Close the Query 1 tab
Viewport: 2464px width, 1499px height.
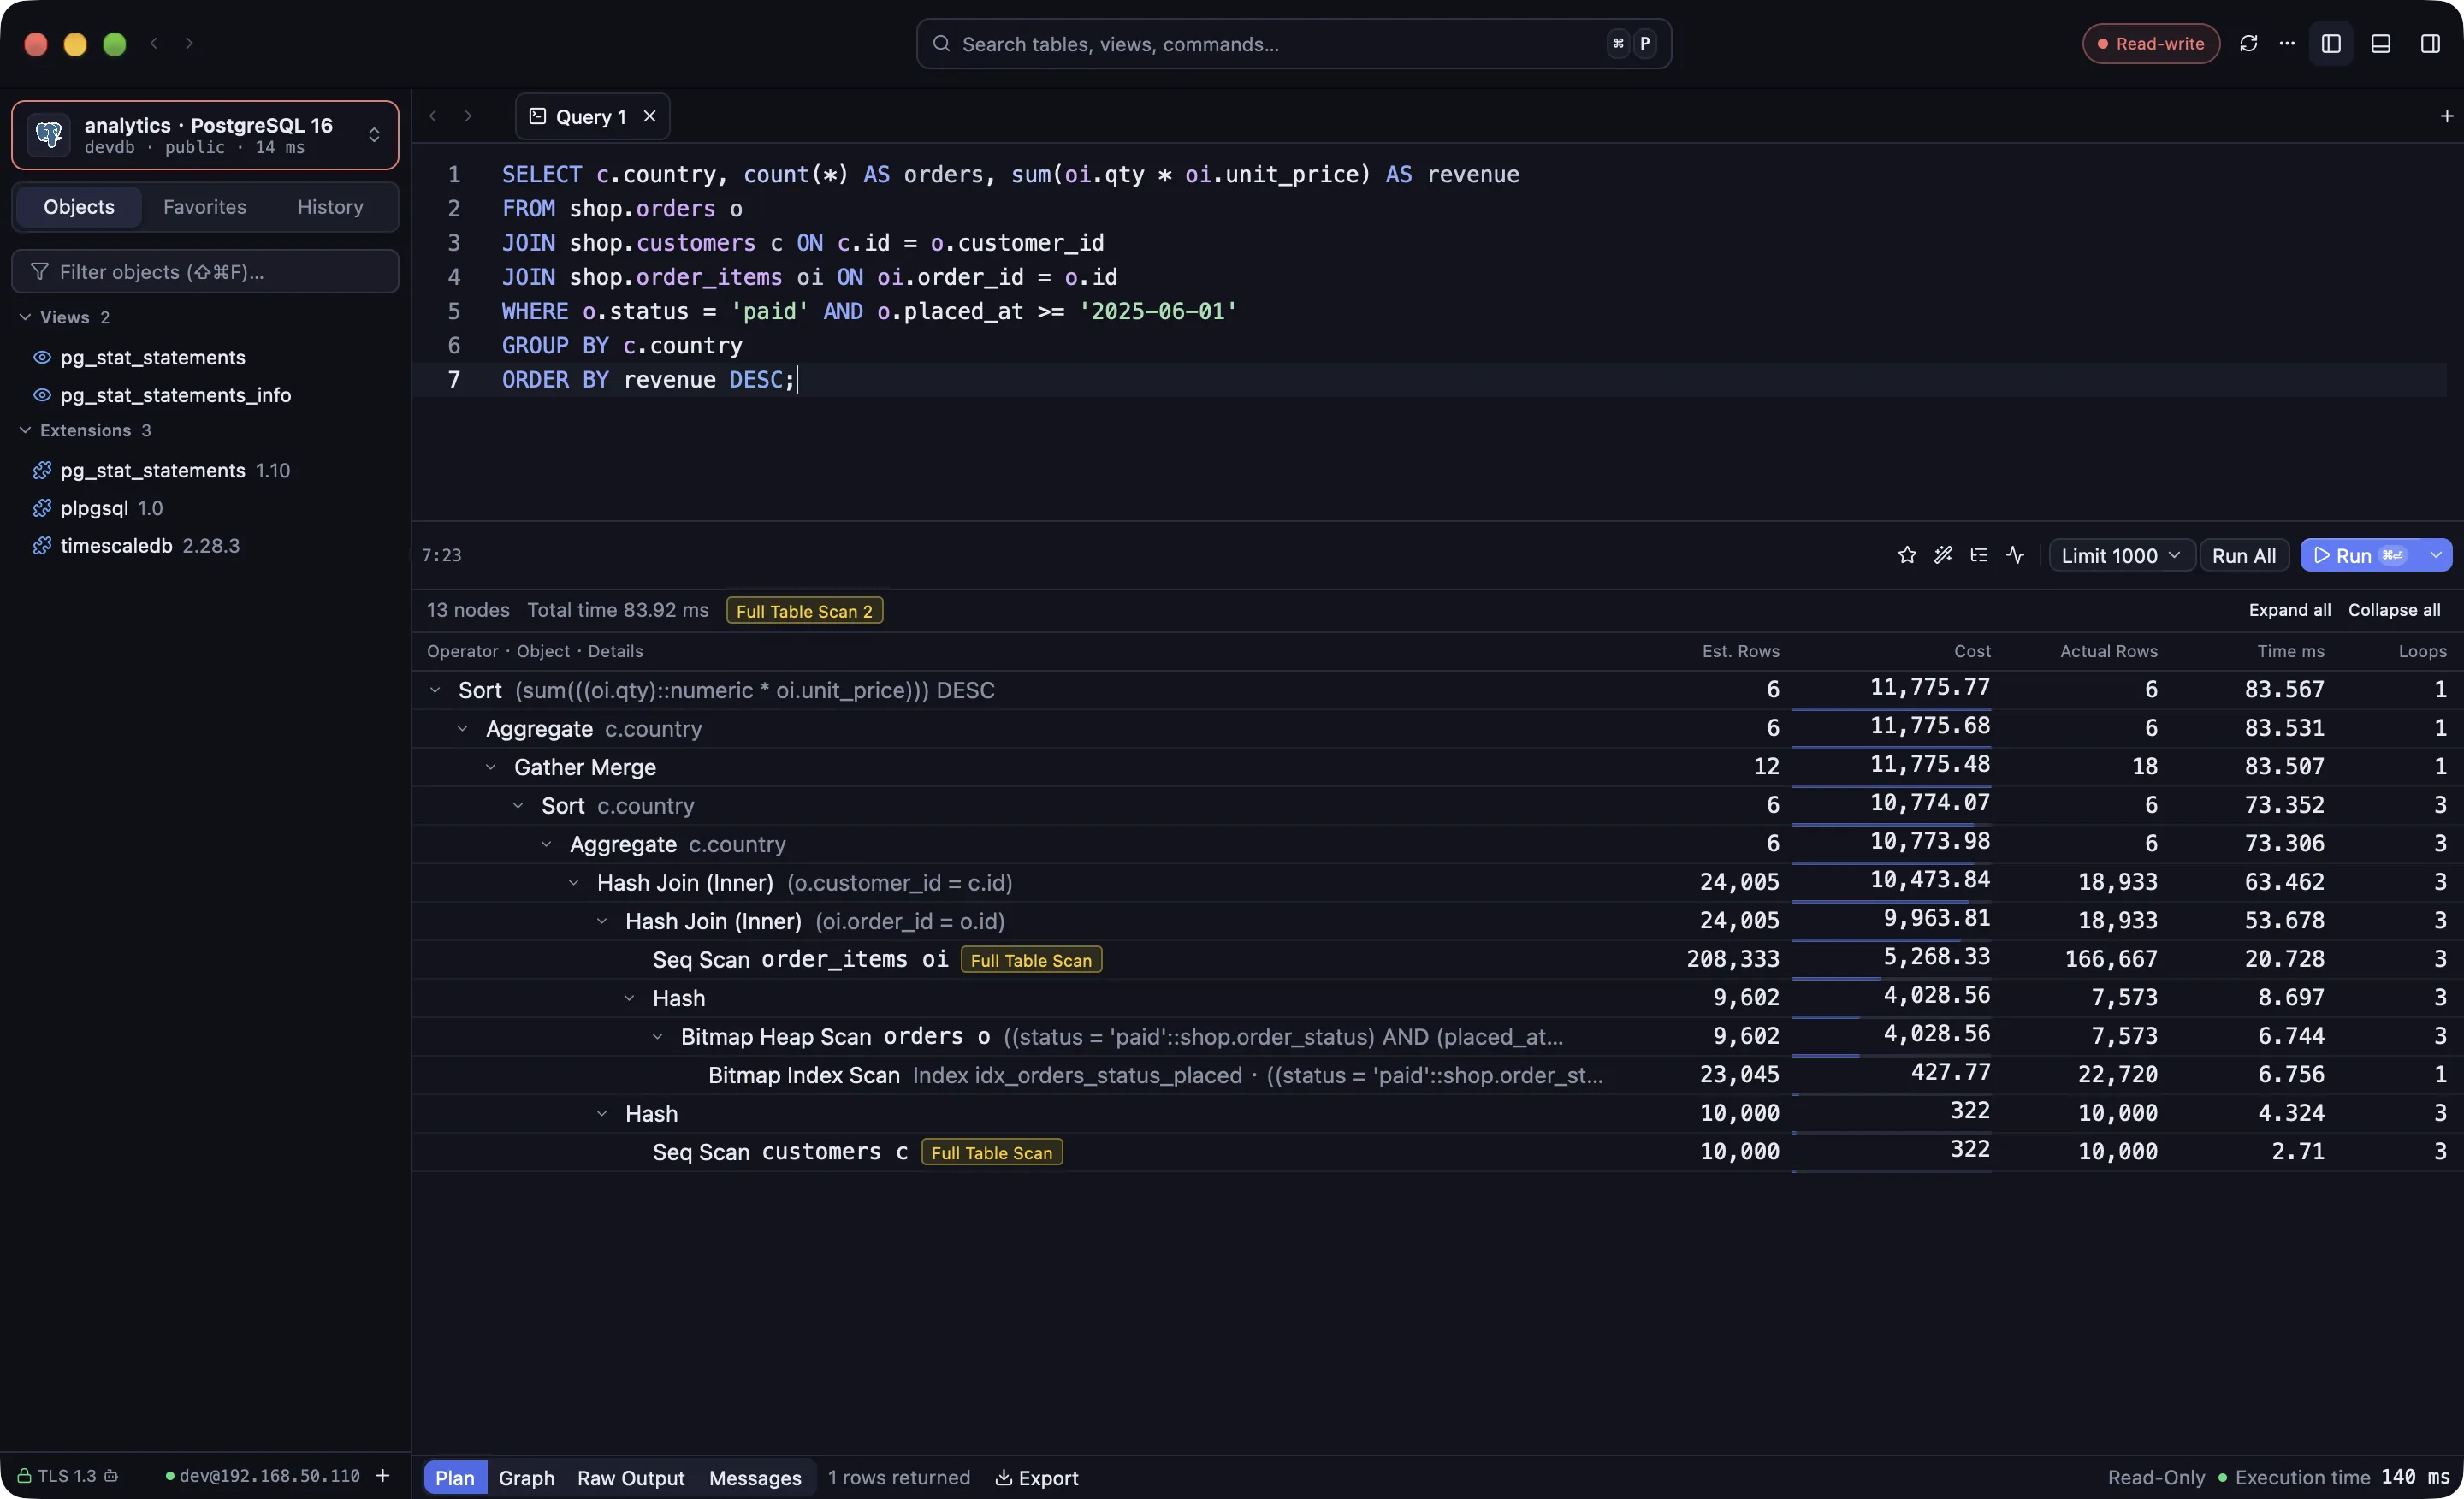coord(650,116)
